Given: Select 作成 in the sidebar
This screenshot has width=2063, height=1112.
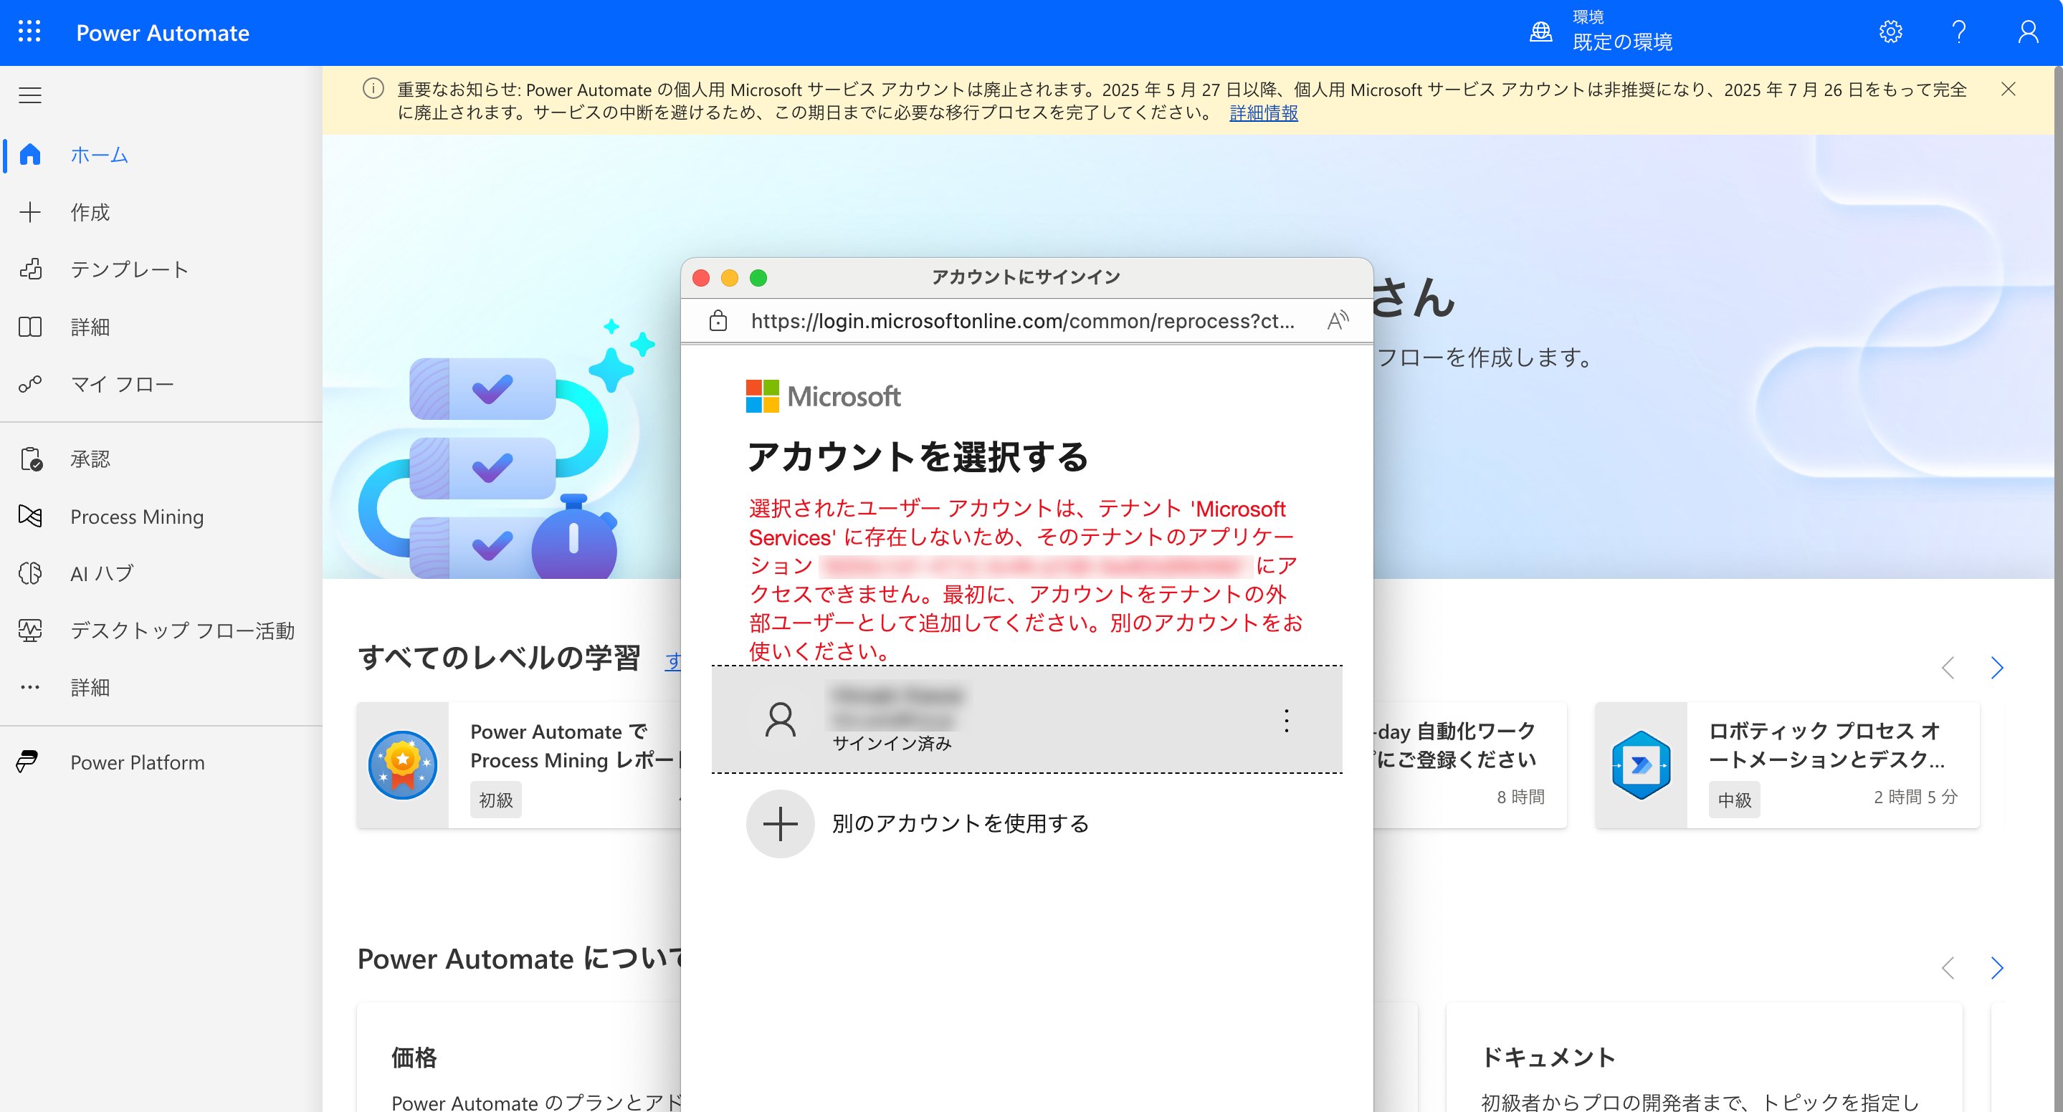Looking at the screenshot, I should (90, 212).
